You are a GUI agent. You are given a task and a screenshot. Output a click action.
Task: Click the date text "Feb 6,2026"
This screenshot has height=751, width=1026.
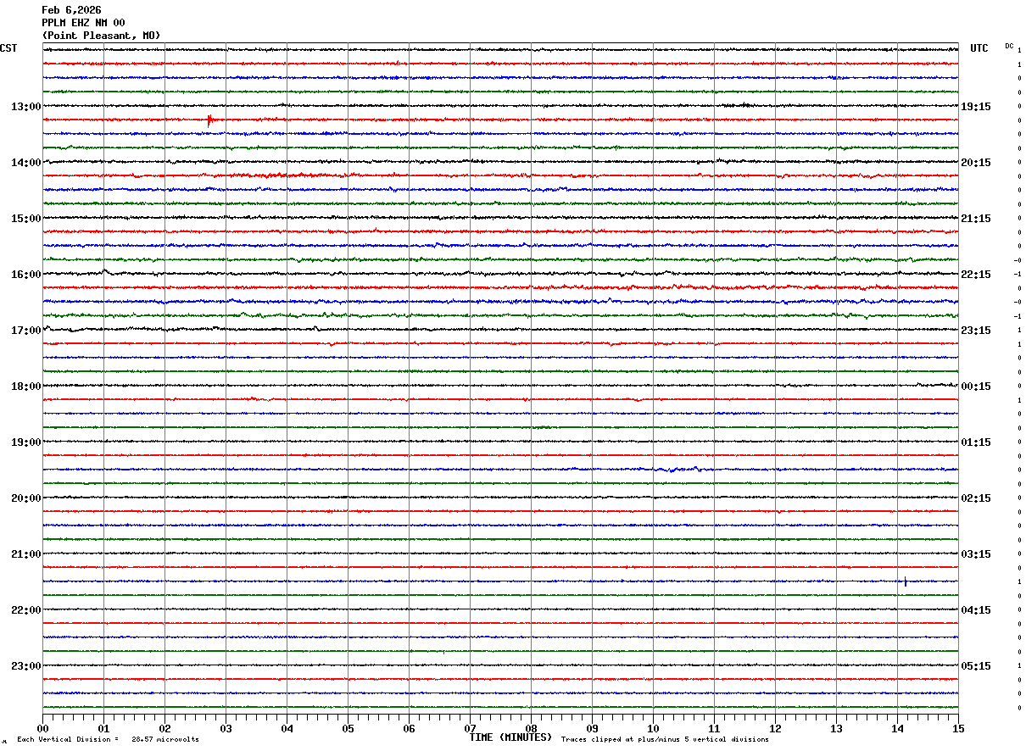coord(71,10)
